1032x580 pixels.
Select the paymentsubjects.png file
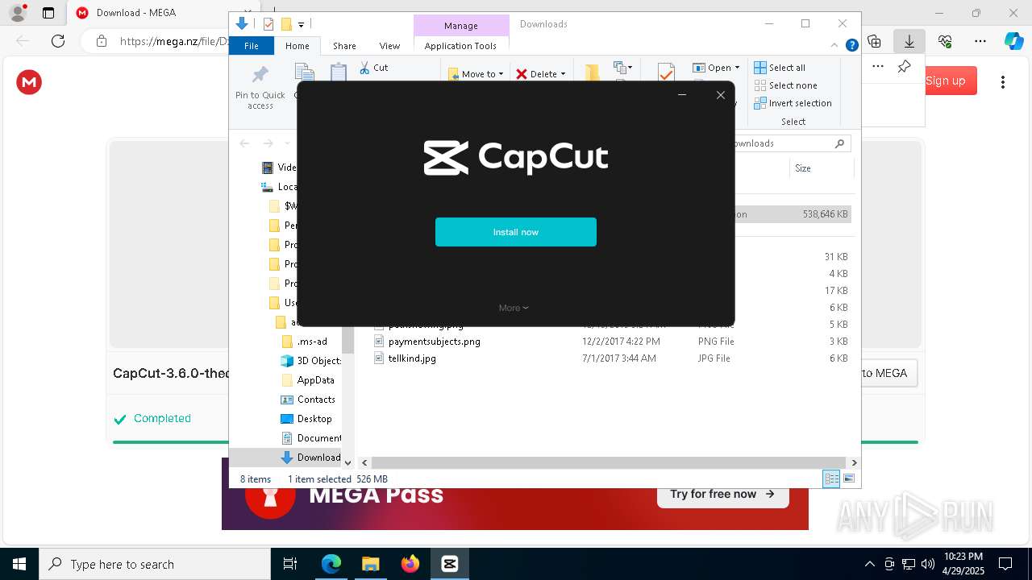(434, 342)
